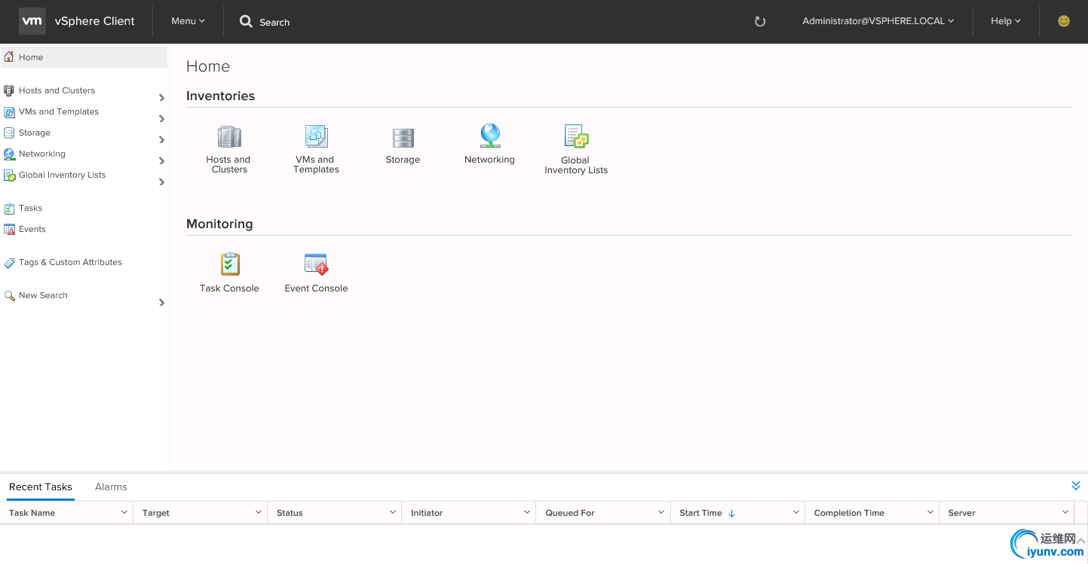Click the Tags & Custom Attributes icon
The image size is (1088, 564).
coord(9,262)
